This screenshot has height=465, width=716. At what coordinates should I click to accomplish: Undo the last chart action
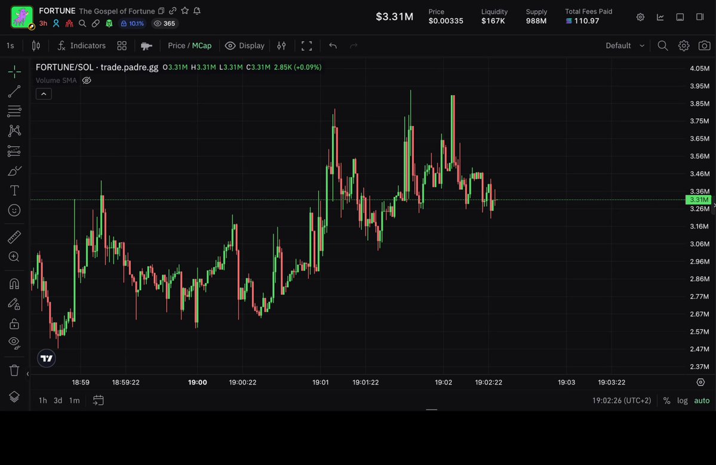point(333,45)
